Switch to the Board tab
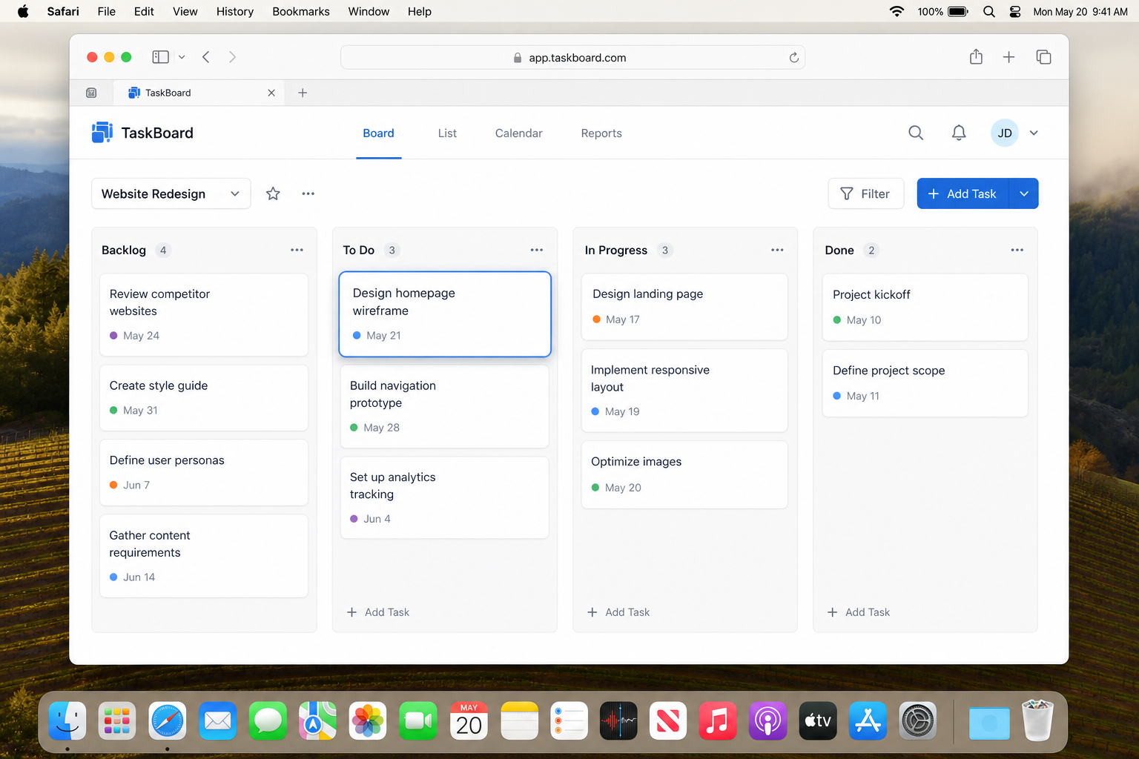This screenshot has width=1139, height=759. pyautogui.click(x=378, y=133)
